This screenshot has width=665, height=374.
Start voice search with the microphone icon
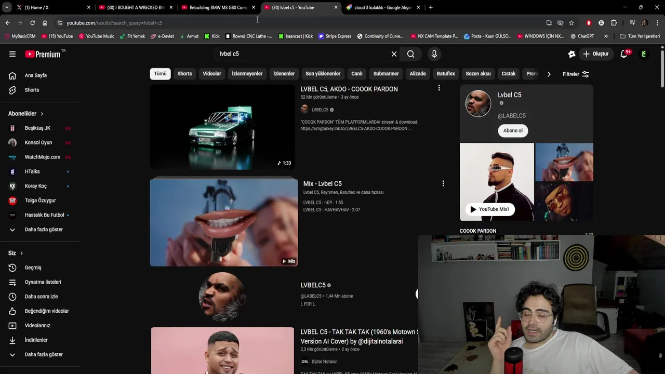coord(434,54)
